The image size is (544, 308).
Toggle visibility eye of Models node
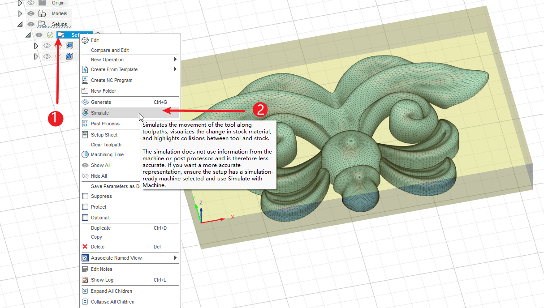click(x=31, y=13)
